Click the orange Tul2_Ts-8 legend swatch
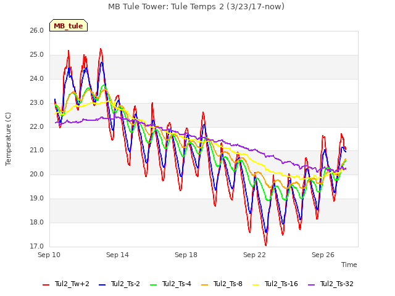Viewport: 395px width, 296px height. click(x=205, y=285)
